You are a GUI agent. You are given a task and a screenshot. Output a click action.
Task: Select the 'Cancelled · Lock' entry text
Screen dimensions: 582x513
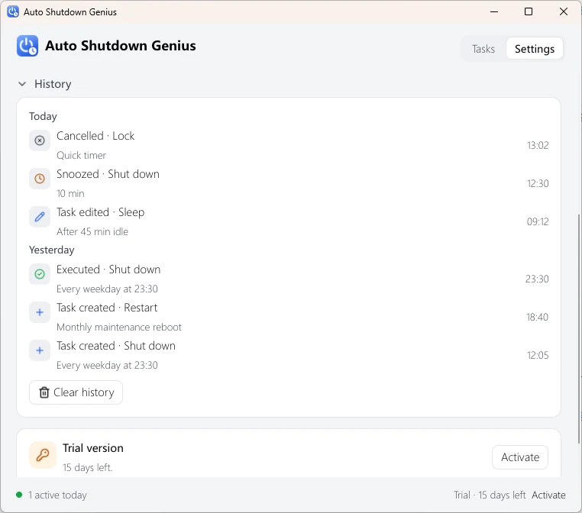pyautogui.click(x=95, y=136)
